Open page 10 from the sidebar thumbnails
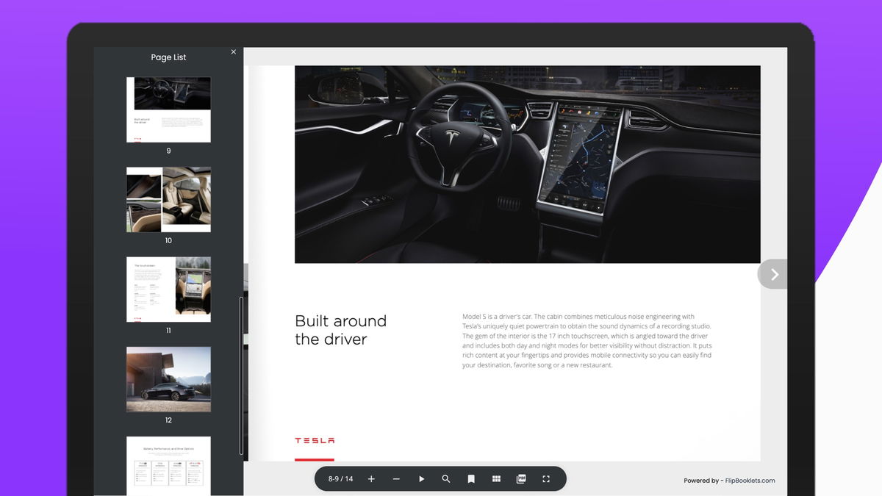Viewport: 882px width, 496px height. [168, 198]
